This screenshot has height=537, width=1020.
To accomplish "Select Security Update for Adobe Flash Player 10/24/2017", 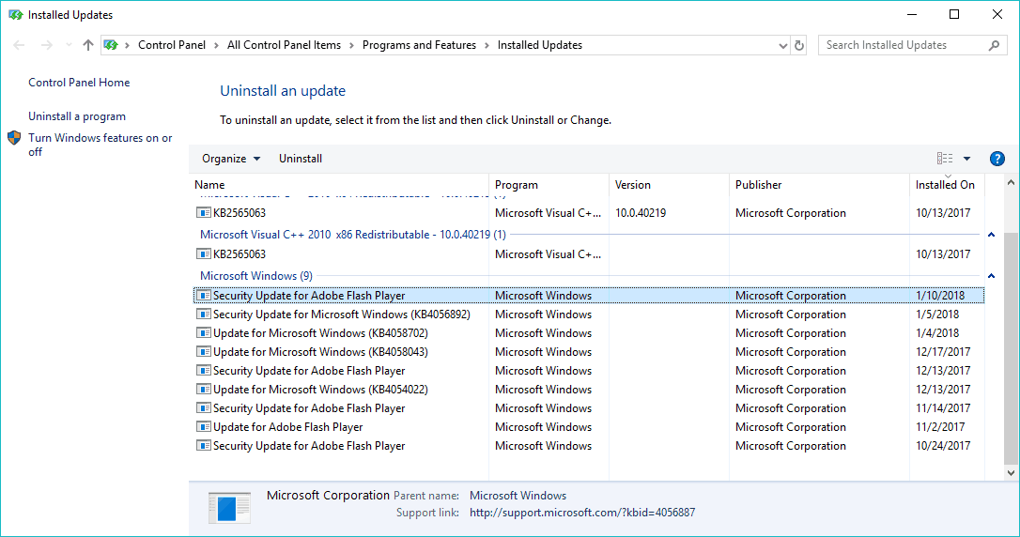I will [x=589, y=446].
